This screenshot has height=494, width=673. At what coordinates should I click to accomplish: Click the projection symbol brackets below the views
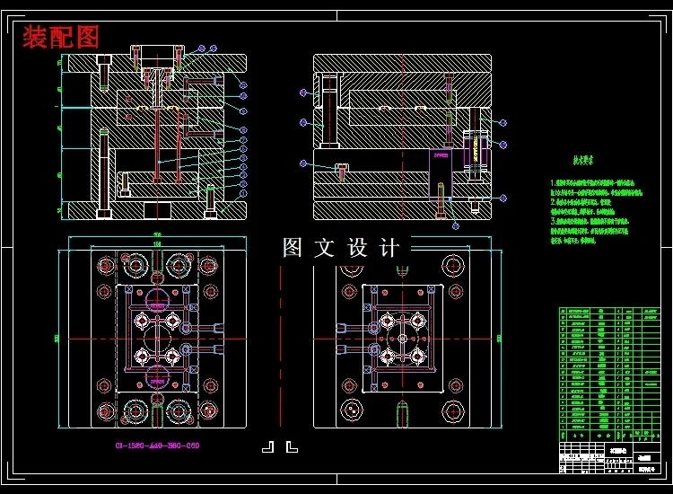point(280,446)
